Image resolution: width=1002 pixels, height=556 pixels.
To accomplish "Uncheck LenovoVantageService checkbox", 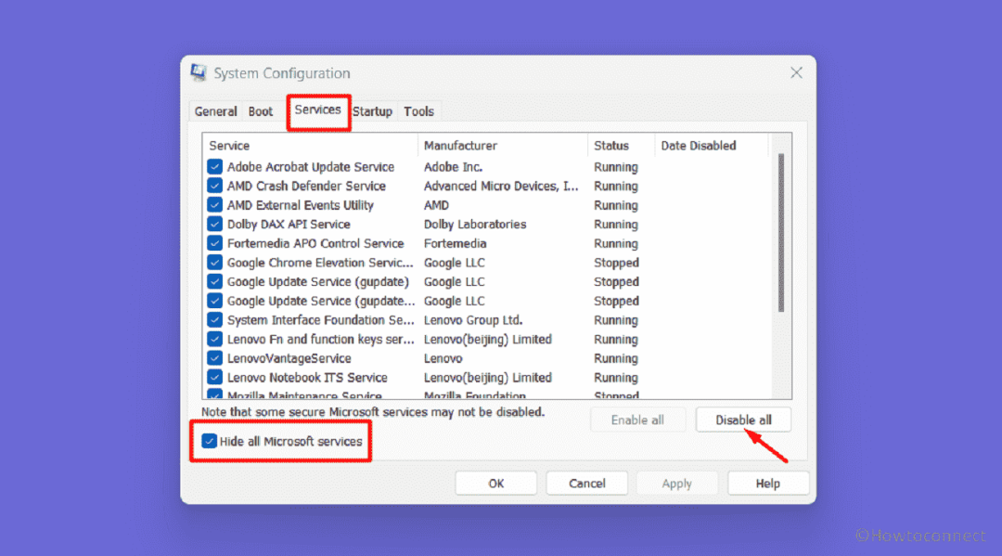I will click(x=214, y=358).
